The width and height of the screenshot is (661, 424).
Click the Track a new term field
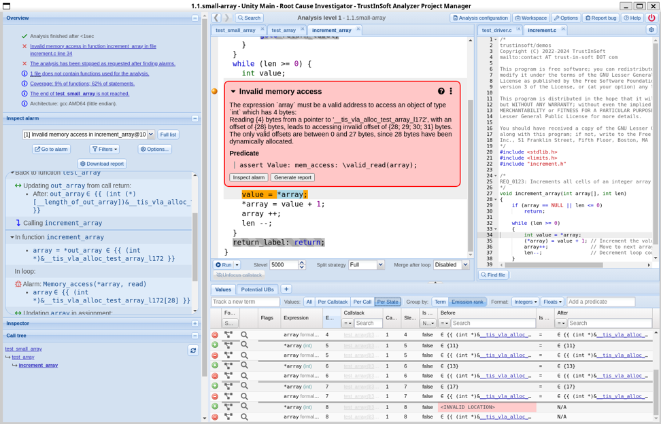click(x=245, y=302)
